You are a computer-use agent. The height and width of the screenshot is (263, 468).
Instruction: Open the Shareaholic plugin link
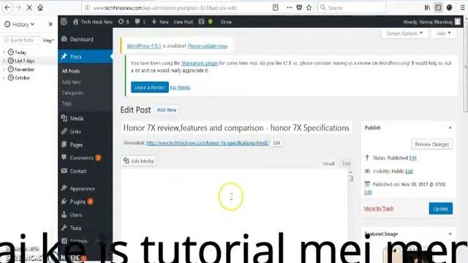coord(200,63)
